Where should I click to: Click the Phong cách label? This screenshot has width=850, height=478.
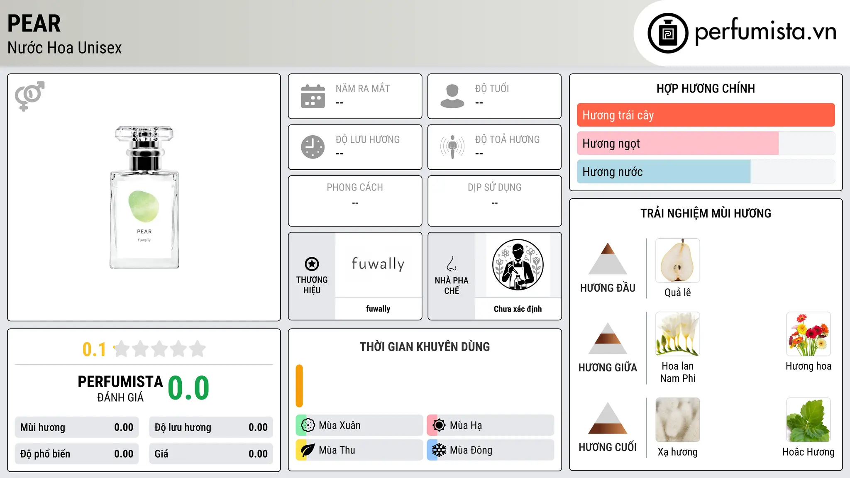[x=355, y=188]
